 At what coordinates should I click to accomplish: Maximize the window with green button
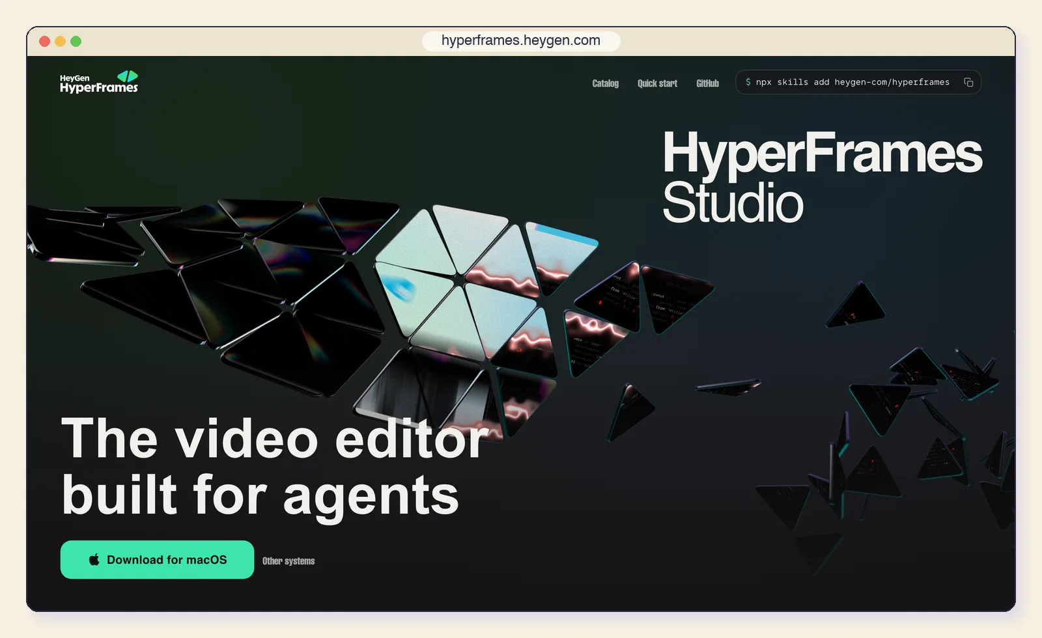(76, 42)
